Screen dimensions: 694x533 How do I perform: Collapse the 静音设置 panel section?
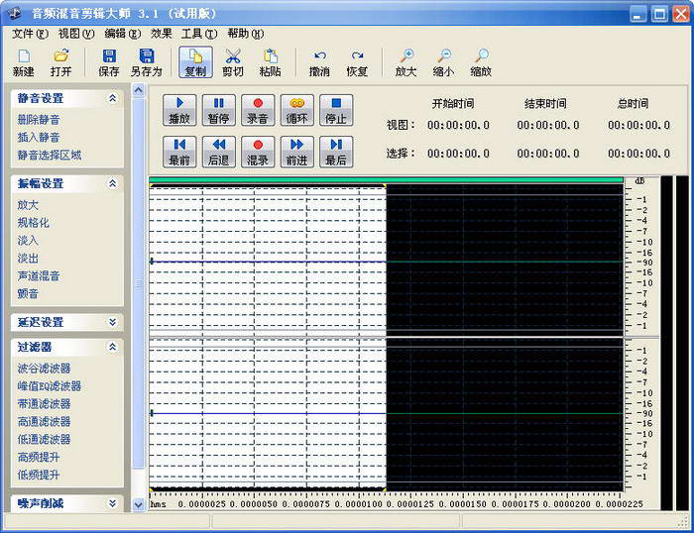tap(112, 99)
